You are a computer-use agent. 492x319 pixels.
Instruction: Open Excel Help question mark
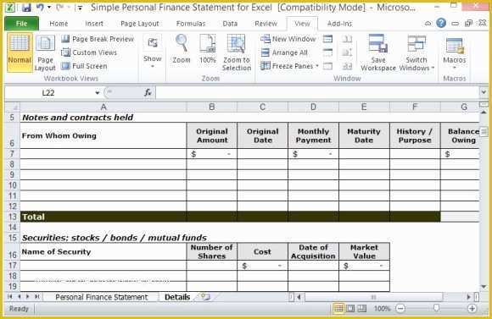tap(441, 23)
